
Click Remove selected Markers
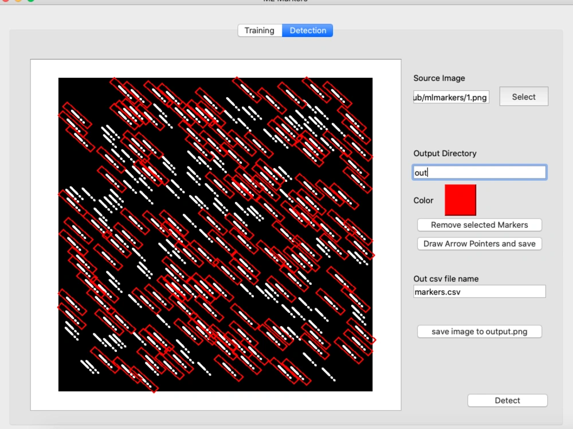[479, 225]
